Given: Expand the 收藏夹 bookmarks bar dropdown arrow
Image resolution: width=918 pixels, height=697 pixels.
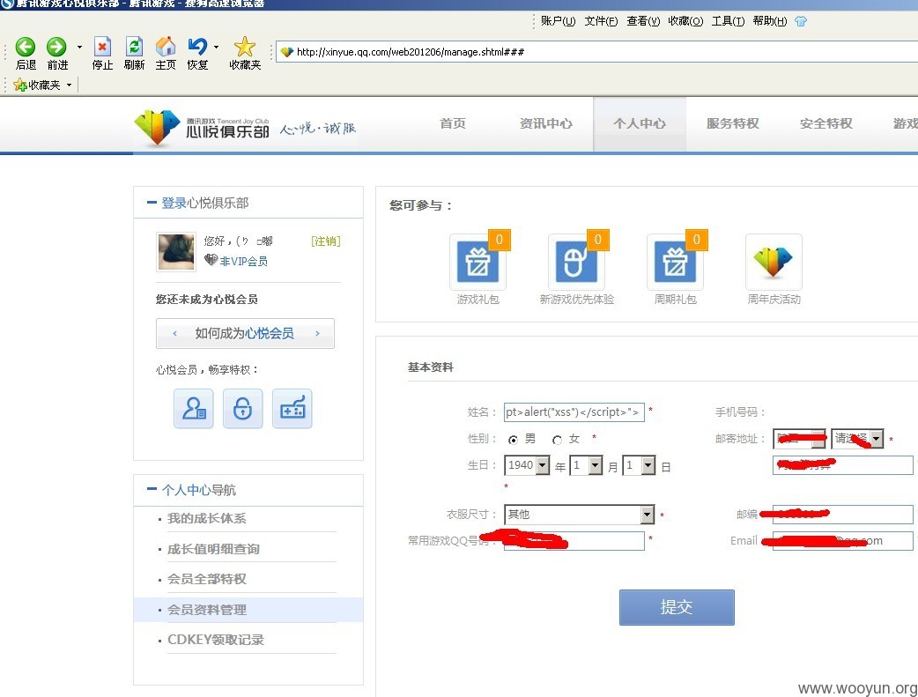Looking at the screenshot, I should pyautogui.click(x=69, y=85).
